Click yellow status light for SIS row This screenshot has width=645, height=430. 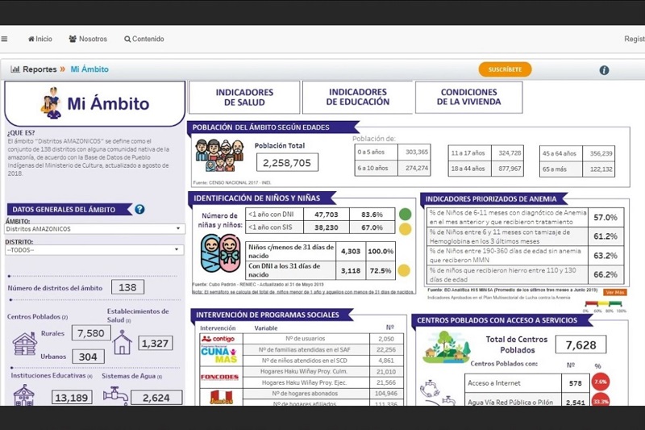[406, 229]
